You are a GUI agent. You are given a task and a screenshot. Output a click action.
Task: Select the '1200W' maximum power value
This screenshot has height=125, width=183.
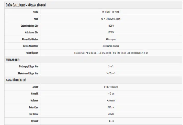click(111, 33)
